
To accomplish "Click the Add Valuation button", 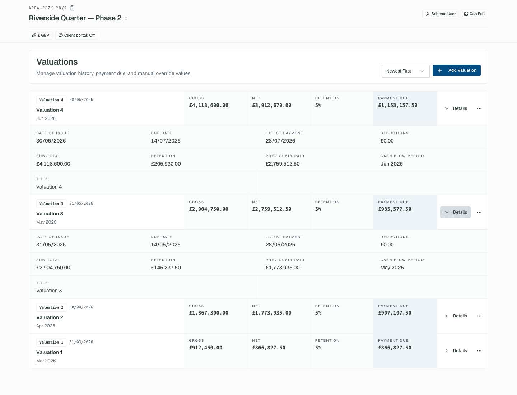I will (456, 70).
